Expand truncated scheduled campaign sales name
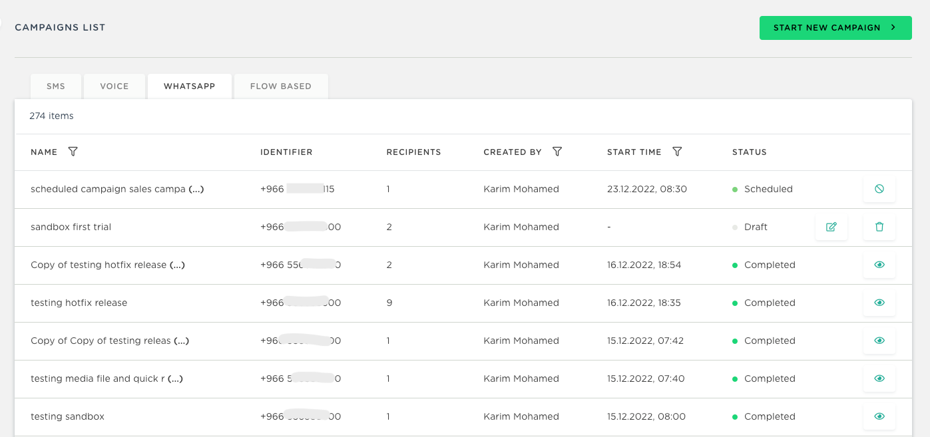Screen dimensions: 930x437 (x=196, y=189)
